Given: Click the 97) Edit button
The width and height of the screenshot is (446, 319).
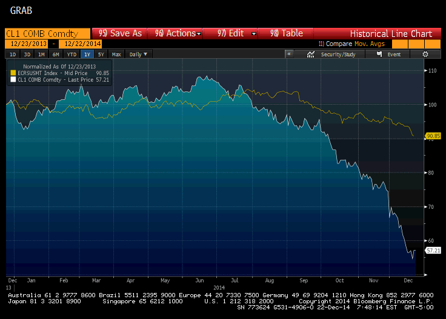Looking at the screenshot, I should pos(230,33).
